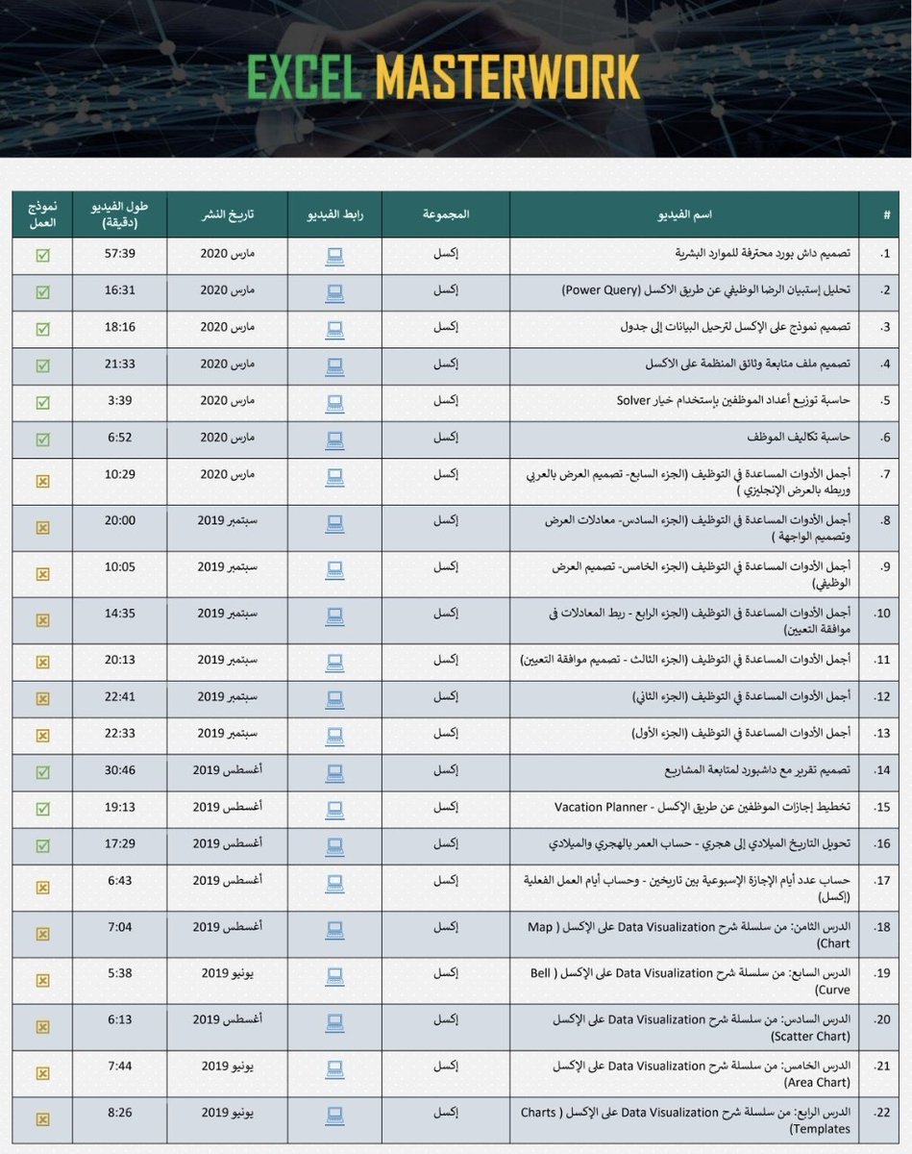Screen dimensions: 912x1154
Task: Open the video link icon in the Scatter Chart row
Action: 334,1020
